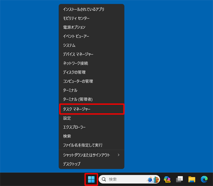
Task: Select コンピューターの管理 entry
Action: coord(92,81)
